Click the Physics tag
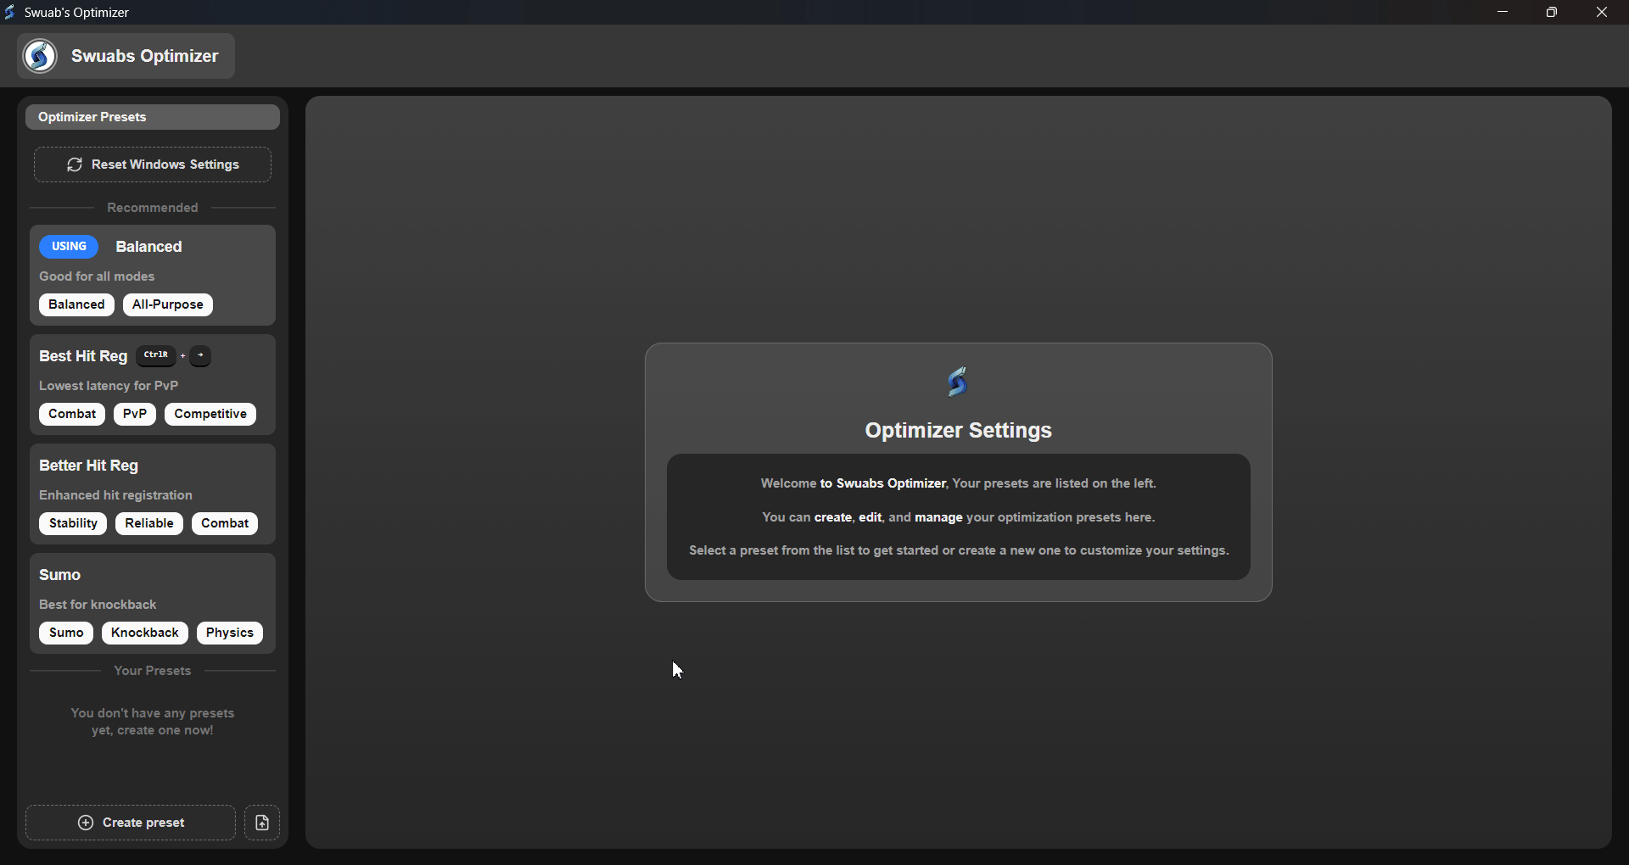1629x865 pixels. coord(229,633)
